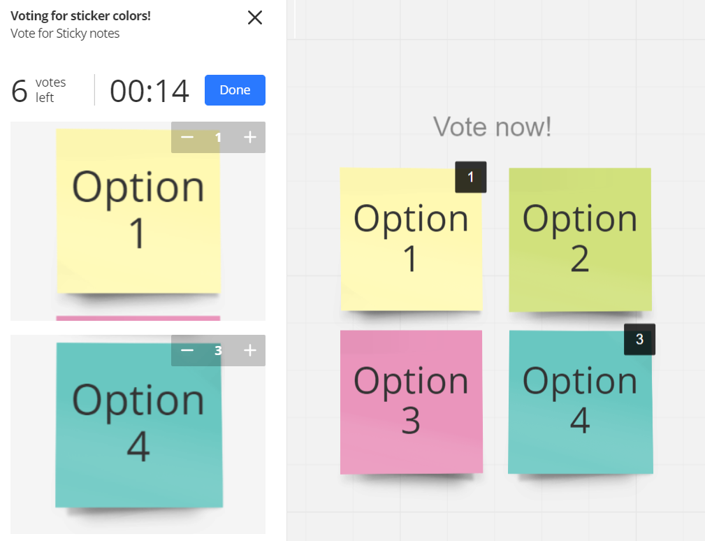Click the teal Option 4 sticky note on board
Viewport: 705px width, 541px height.
point(580,401)
